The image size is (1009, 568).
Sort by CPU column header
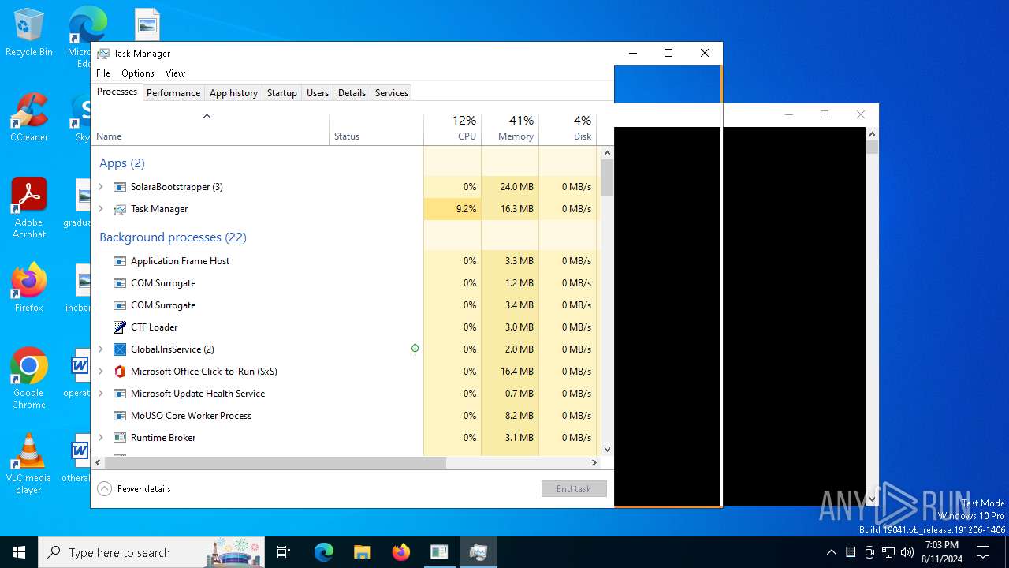point(452,128)
